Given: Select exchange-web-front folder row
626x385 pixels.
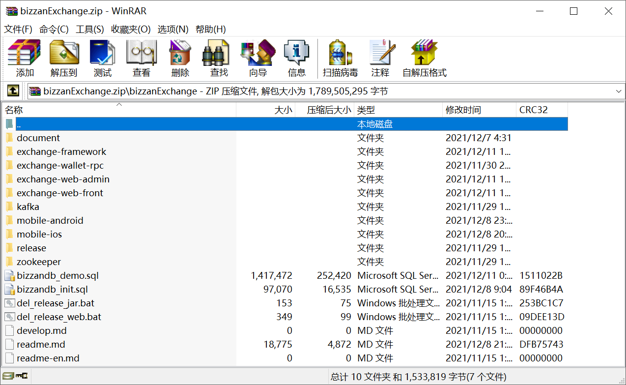Looking at the screenshot, I should click(285, 193).
